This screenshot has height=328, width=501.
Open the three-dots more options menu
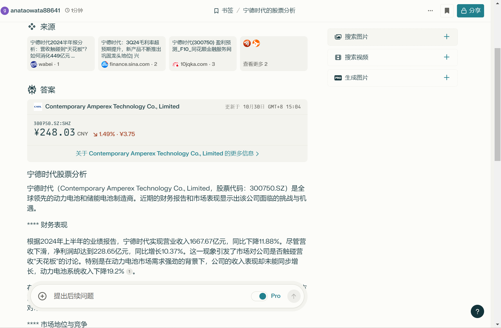430,11
